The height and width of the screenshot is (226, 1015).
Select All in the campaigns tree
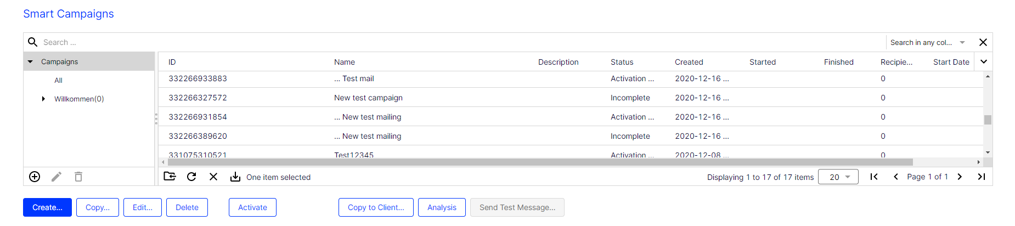coord(58,80)
